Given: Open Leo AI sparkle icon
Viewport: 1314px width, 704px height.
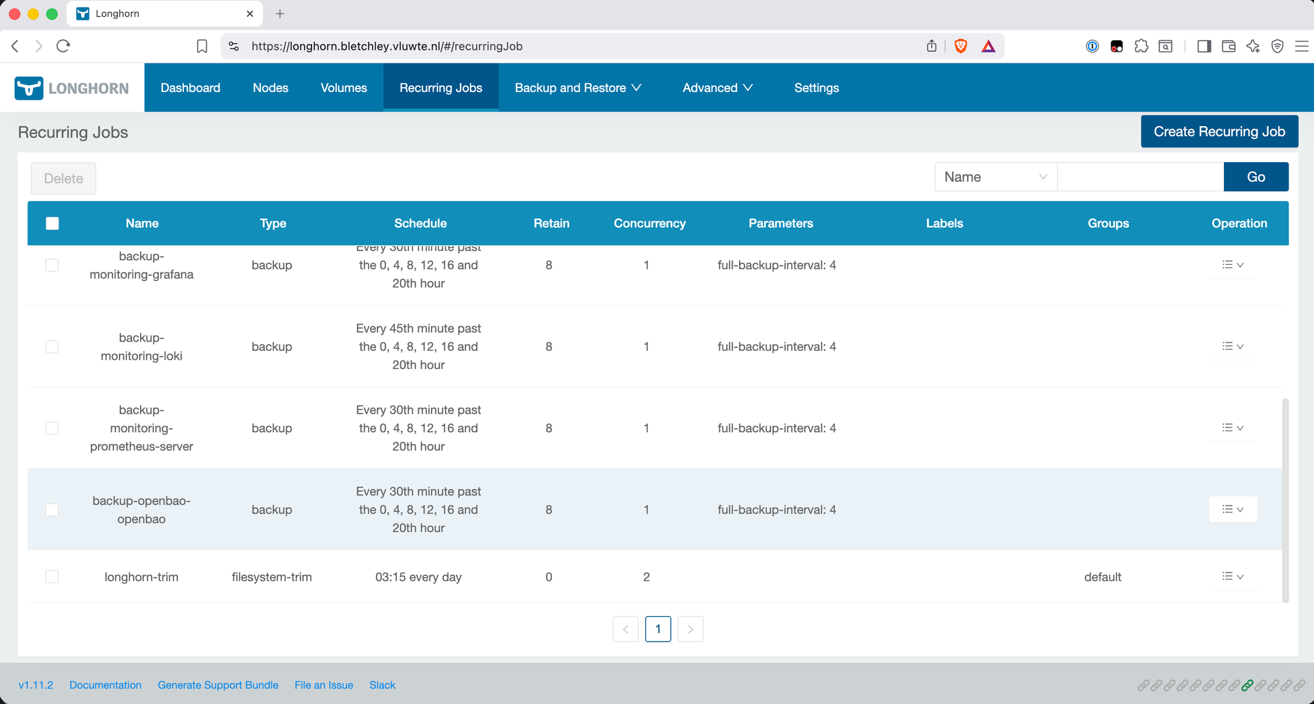Looking at the screenshot, I should click(1253, 46).
